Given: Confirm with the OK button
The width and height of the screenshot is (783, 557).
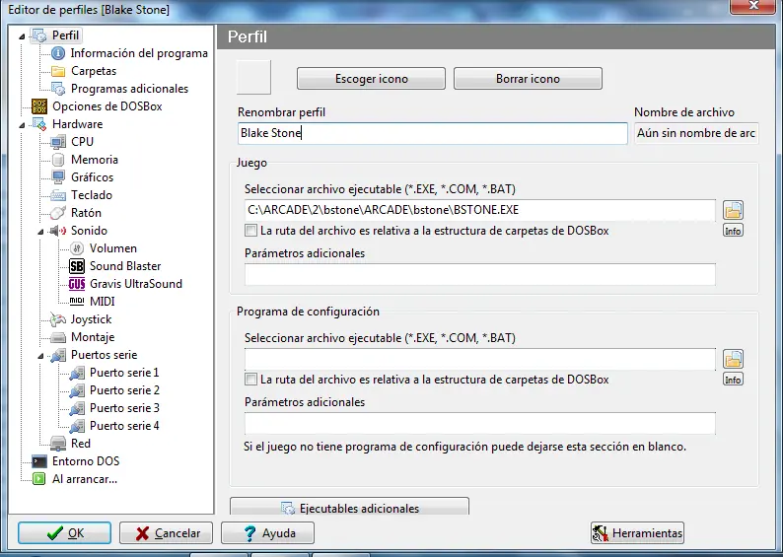Looking at the screenshot, I should [64, 533].
